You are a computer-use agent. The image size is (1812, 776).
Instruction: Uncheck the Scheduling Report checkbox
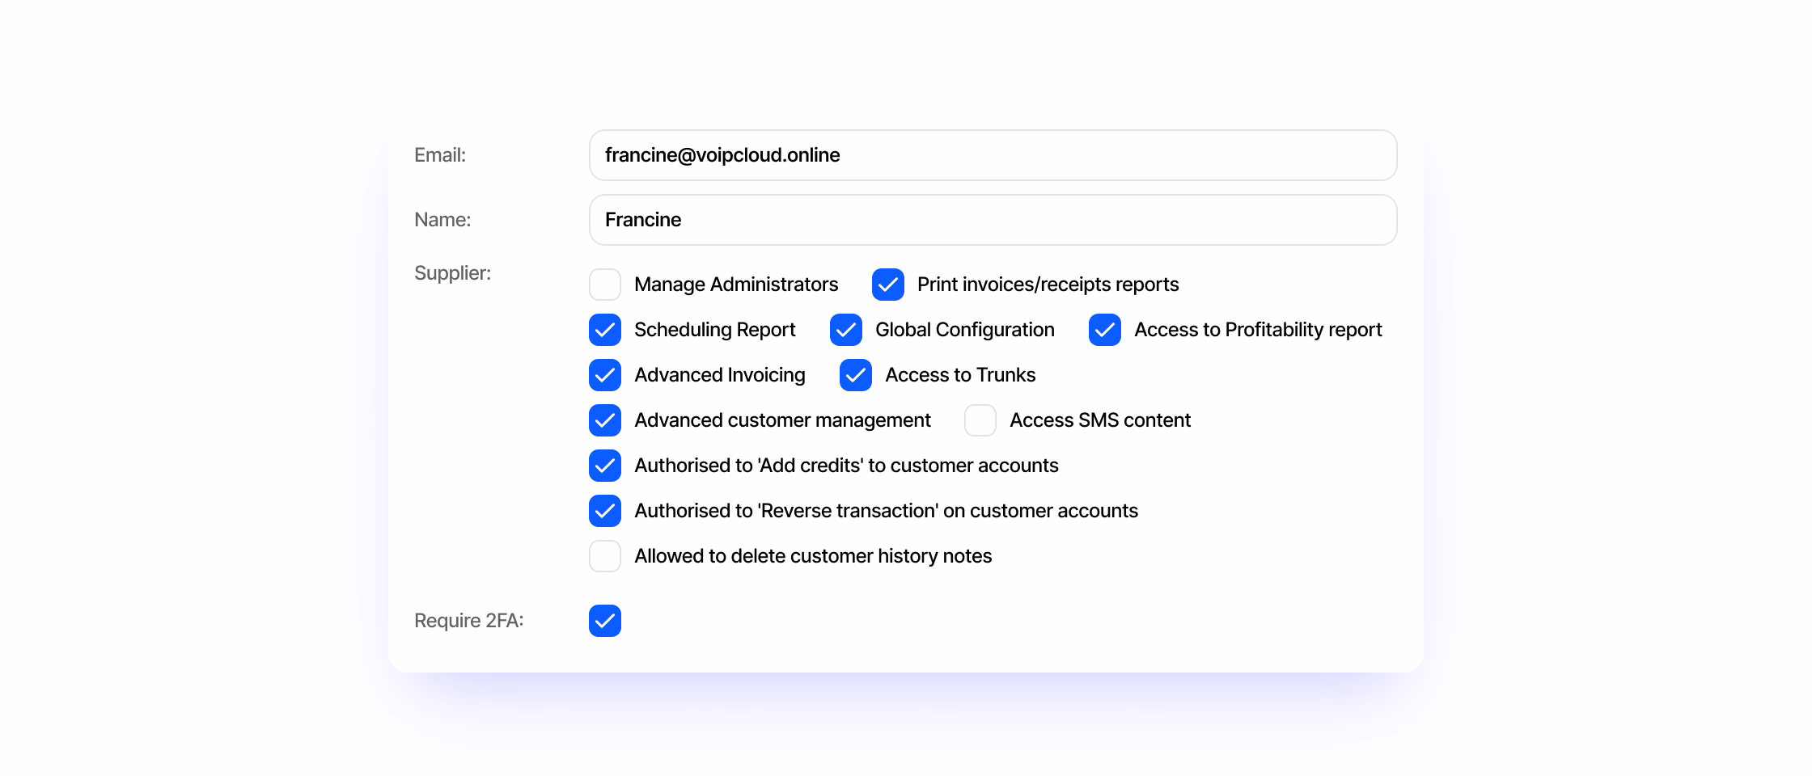pyautogui.click(x=605, y=330)
